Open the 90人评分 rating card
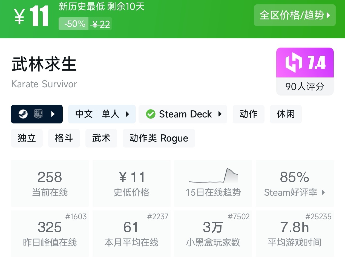This screenshot has height=257, width=345. coord(305,86)
